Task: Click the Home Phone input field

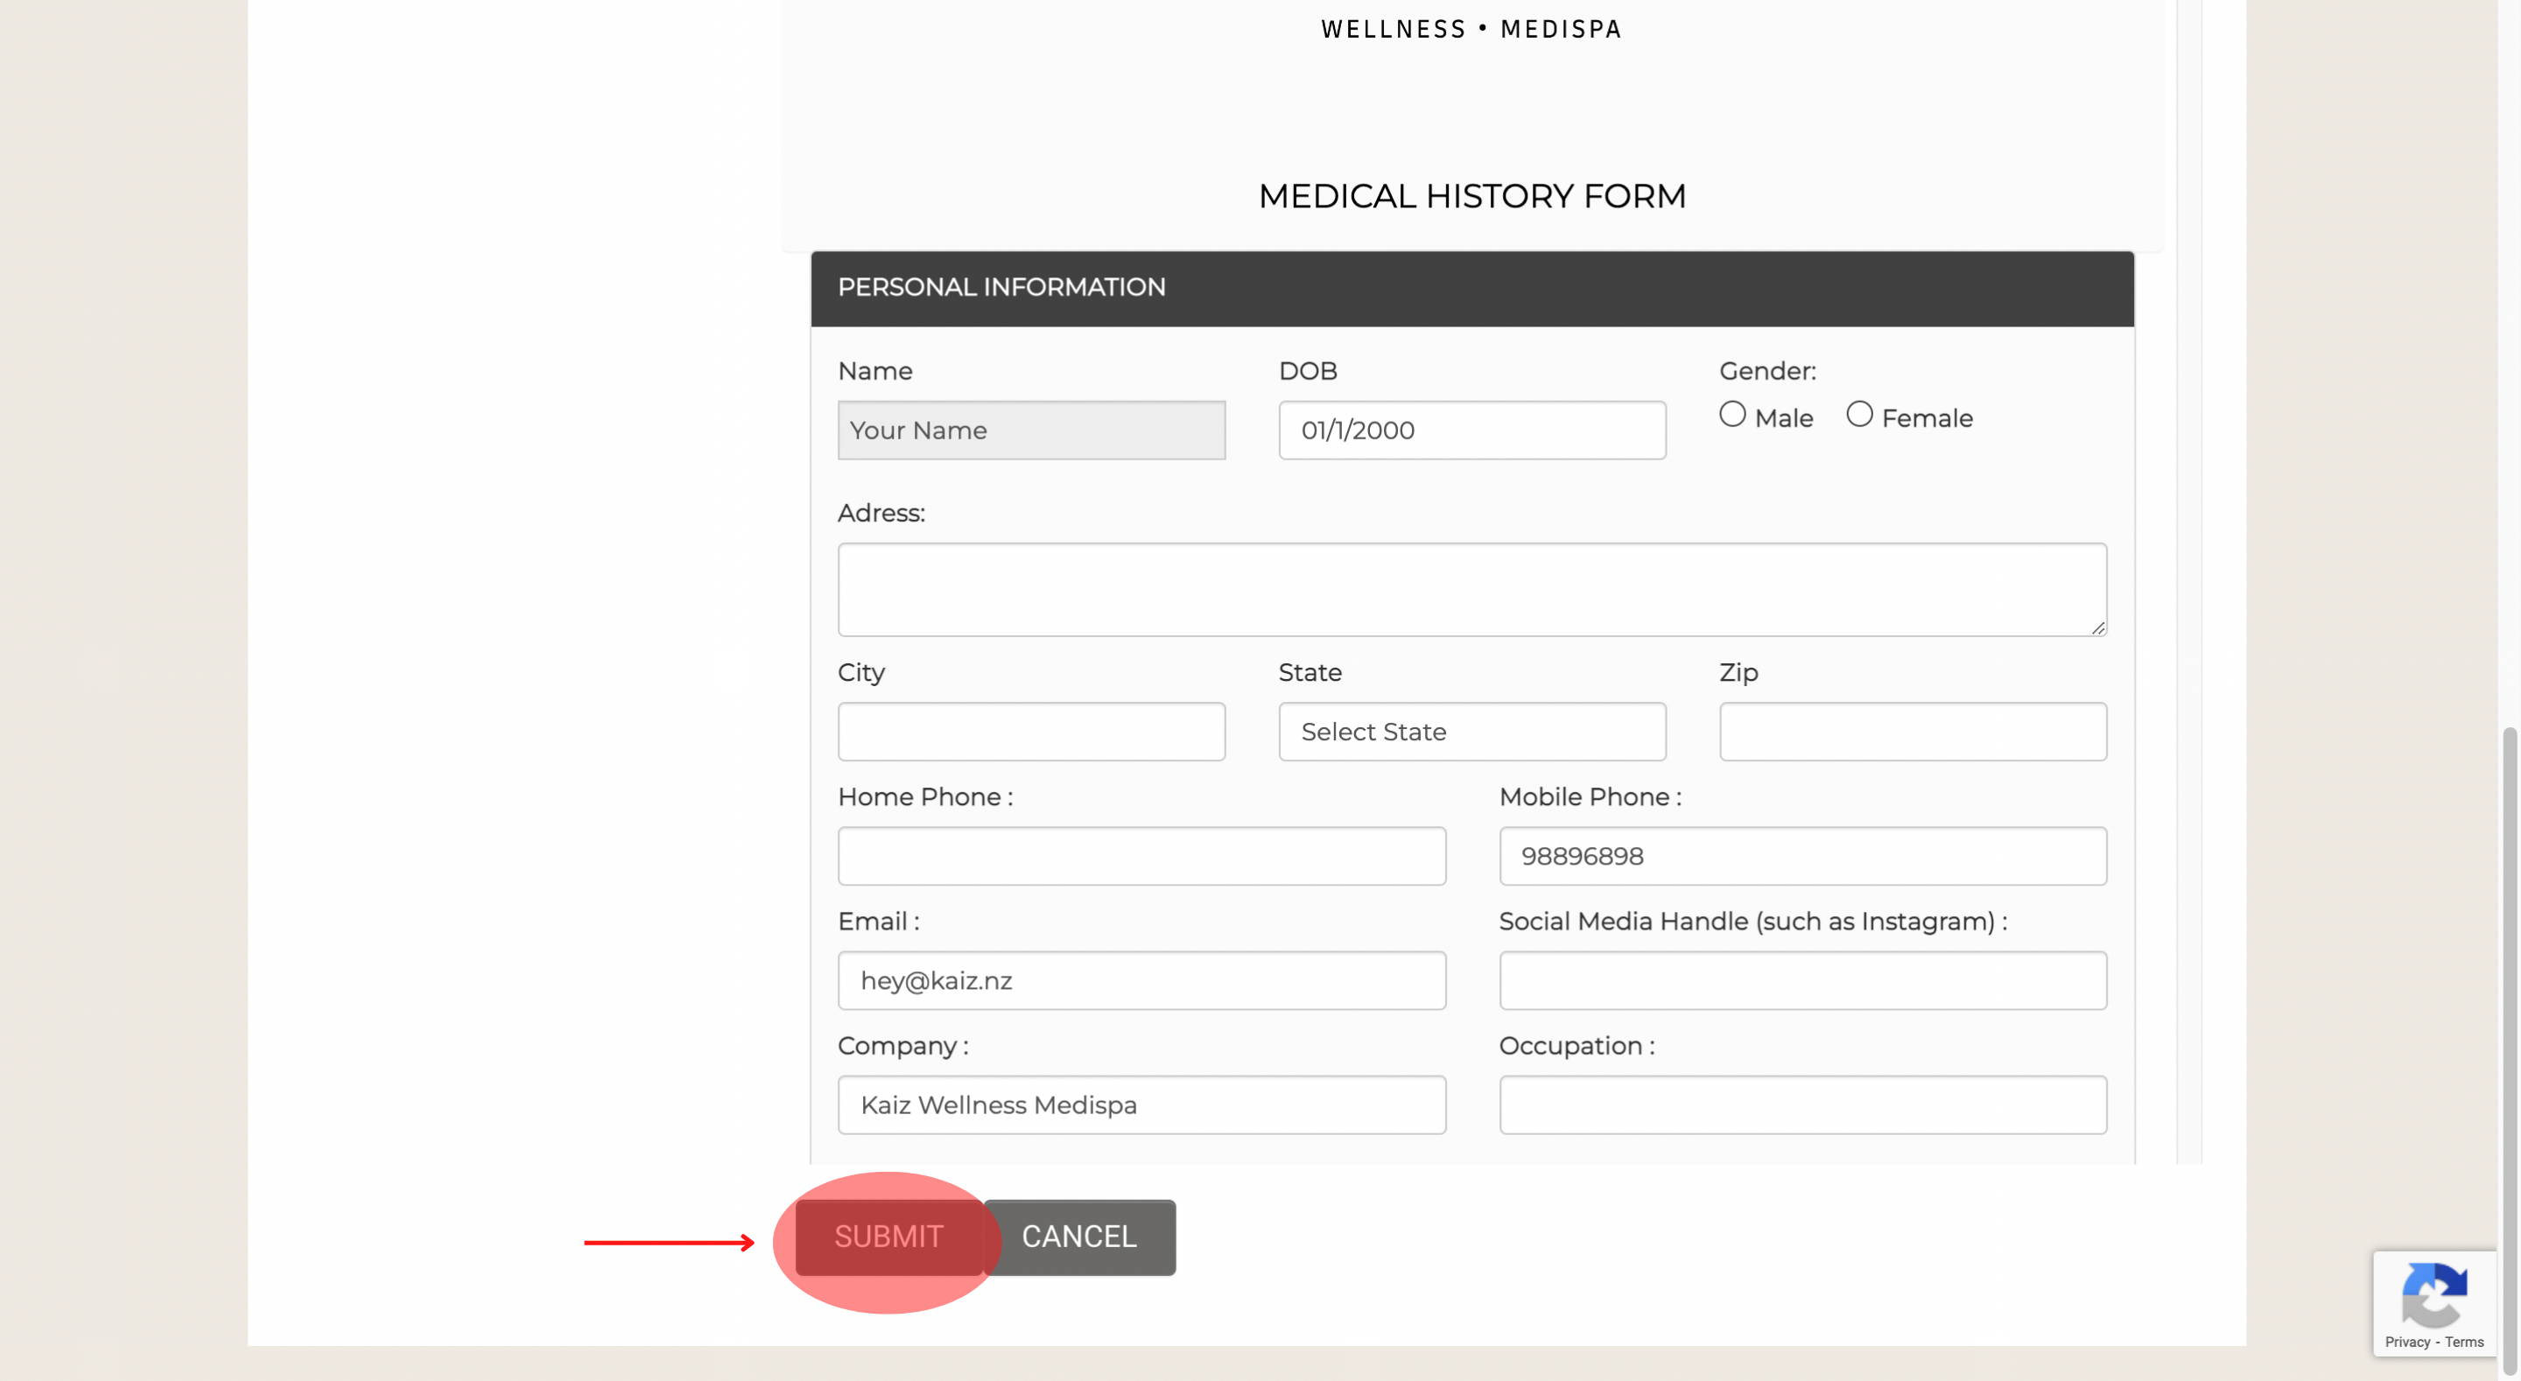Action: [1141, 855]
